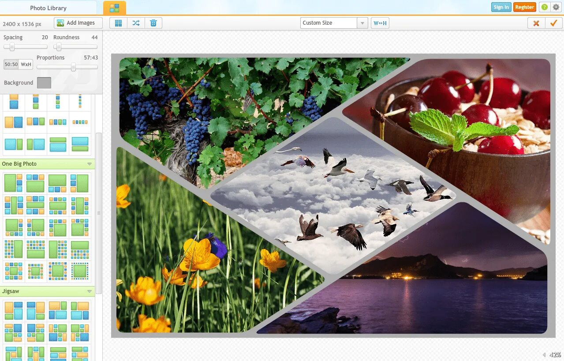Pick the layout with thin green strip above blue photo
The image size is (564, 361).
[x=58, y=144]
